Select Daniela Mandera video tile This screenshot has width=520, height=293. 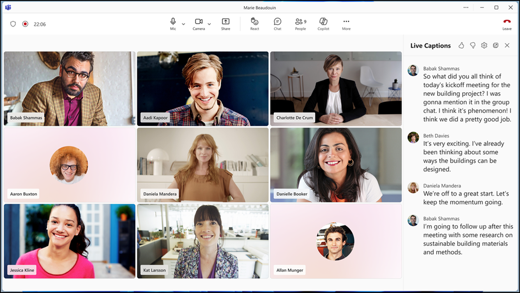click(x=203, y=165)
